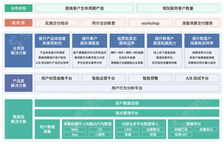Viewport: 224px width, 144px height.
Task: Click 实时监控流量转线索 text
Action: click(164, 63)
